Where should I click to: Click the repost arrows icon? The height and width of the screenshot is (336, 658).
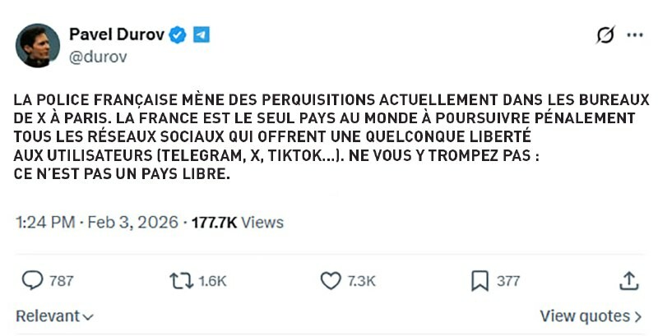(x=180, y=281)
